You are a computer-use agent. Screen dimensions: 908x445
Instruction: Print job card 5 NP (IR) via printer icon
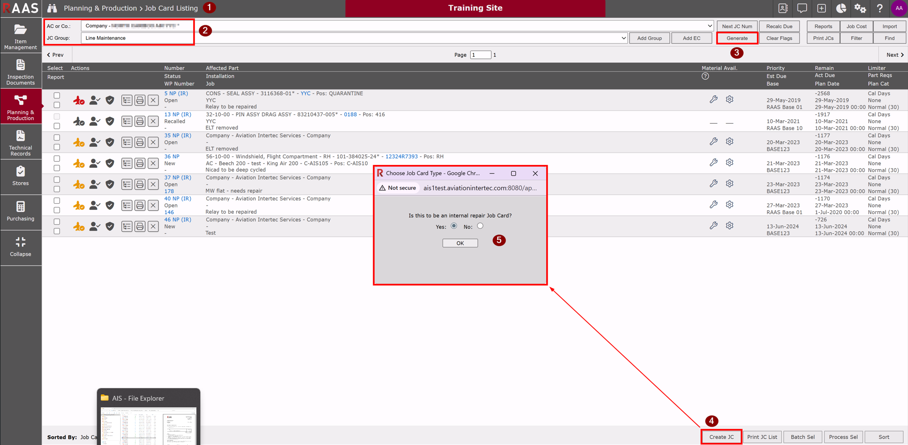(x=140, y=100)
